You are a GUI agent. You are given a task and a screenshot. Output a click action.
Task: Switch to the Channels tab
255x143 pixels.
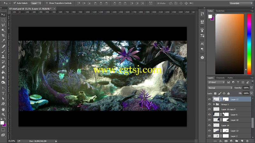220,78
